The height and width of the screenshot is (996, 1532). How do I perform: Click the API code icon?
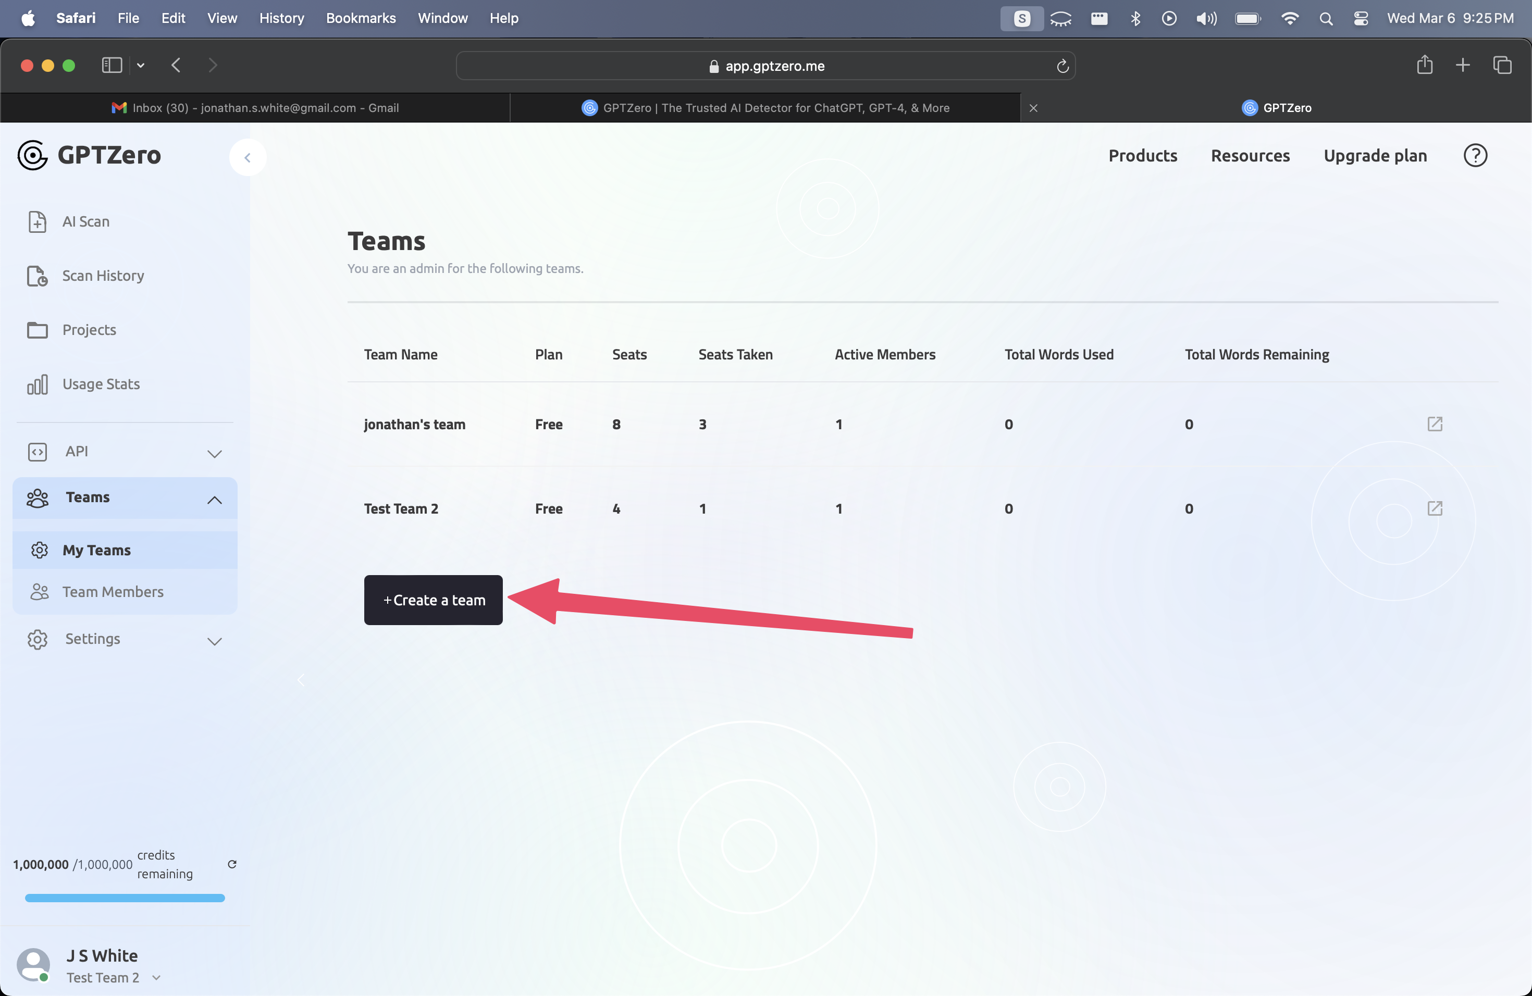tap(38, 452)
